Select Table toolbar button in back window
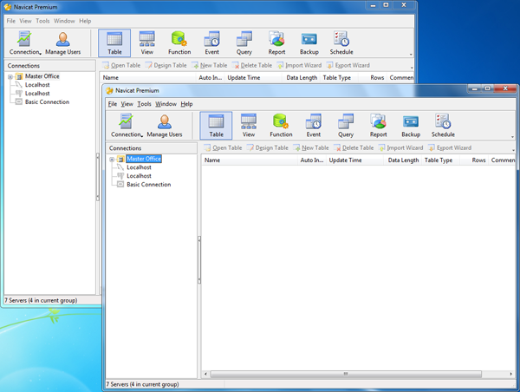The image size is (520, 392). point(114,42)
